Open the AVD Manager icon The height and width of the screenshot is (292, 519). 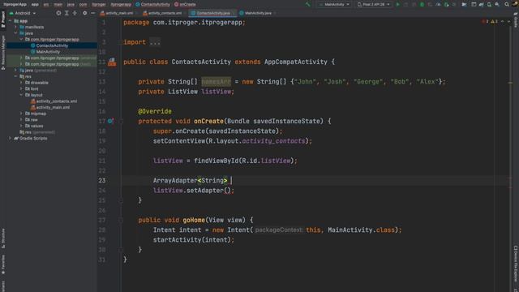click(x=489, y=4)
